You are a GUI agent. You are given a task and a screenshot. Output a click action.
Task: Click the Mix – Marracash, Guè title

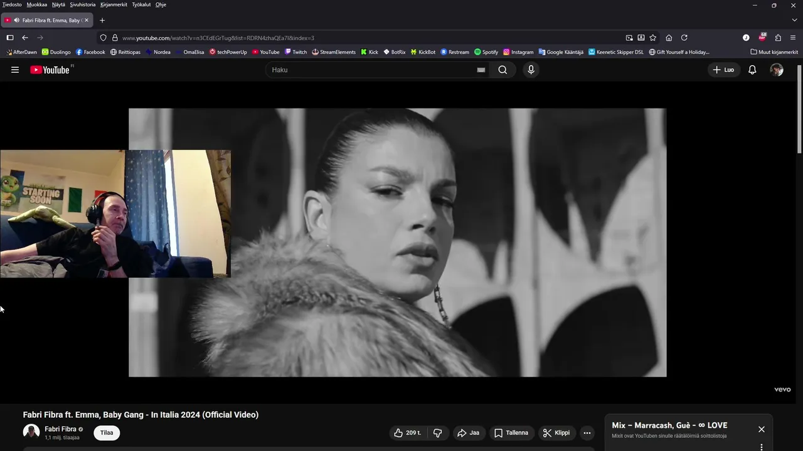pyautogui.click(x=669, y=425)
